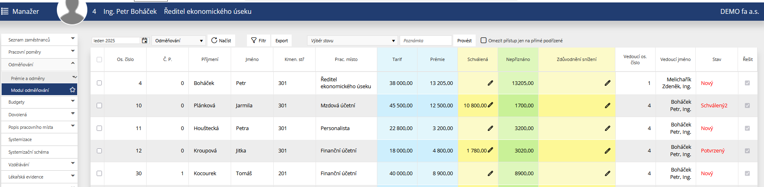Viewport: 764px width, 187px height.
Task: Edit Zdůvodnění snížení for Kroupová
Action: (x=607, y=150)
